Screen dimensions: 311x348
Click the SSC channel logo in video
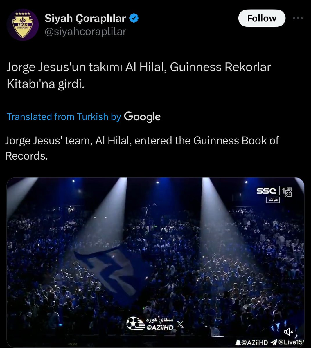pos(266,191)
